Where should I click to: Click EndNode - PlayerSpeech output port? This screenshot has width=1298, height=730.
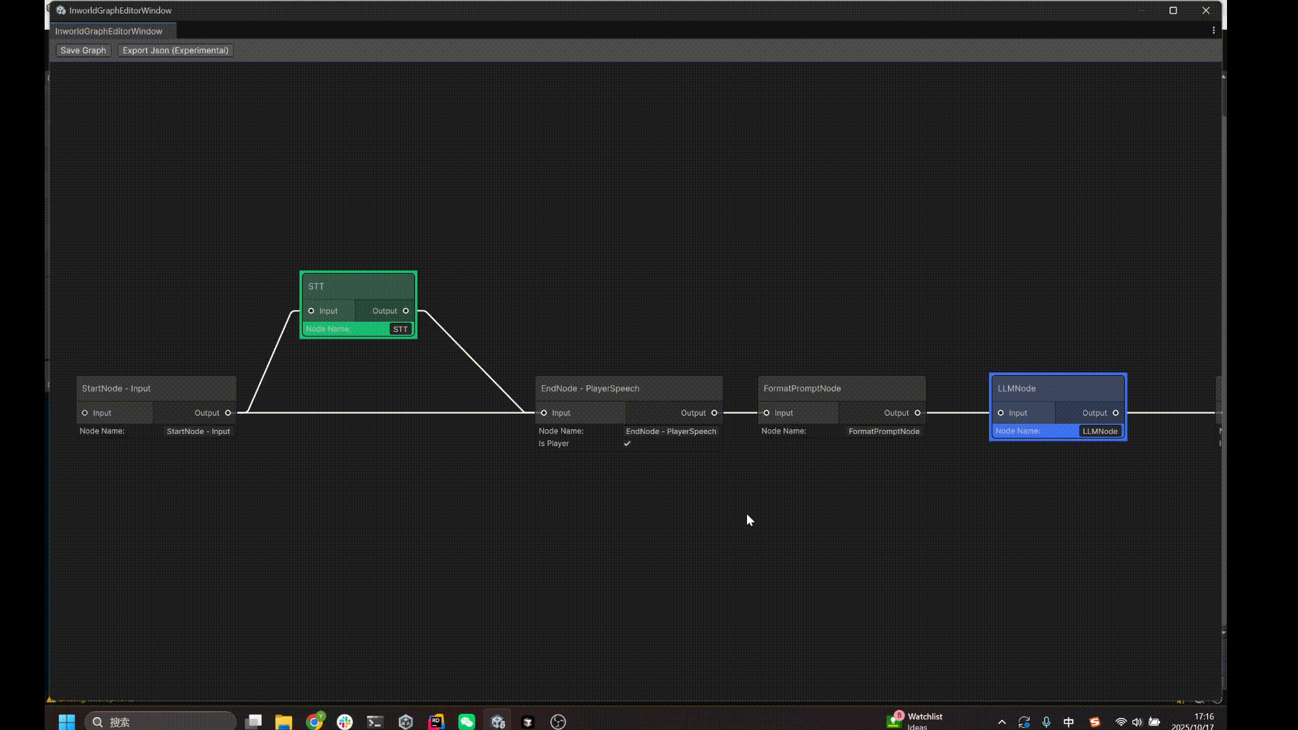(714, 413)
